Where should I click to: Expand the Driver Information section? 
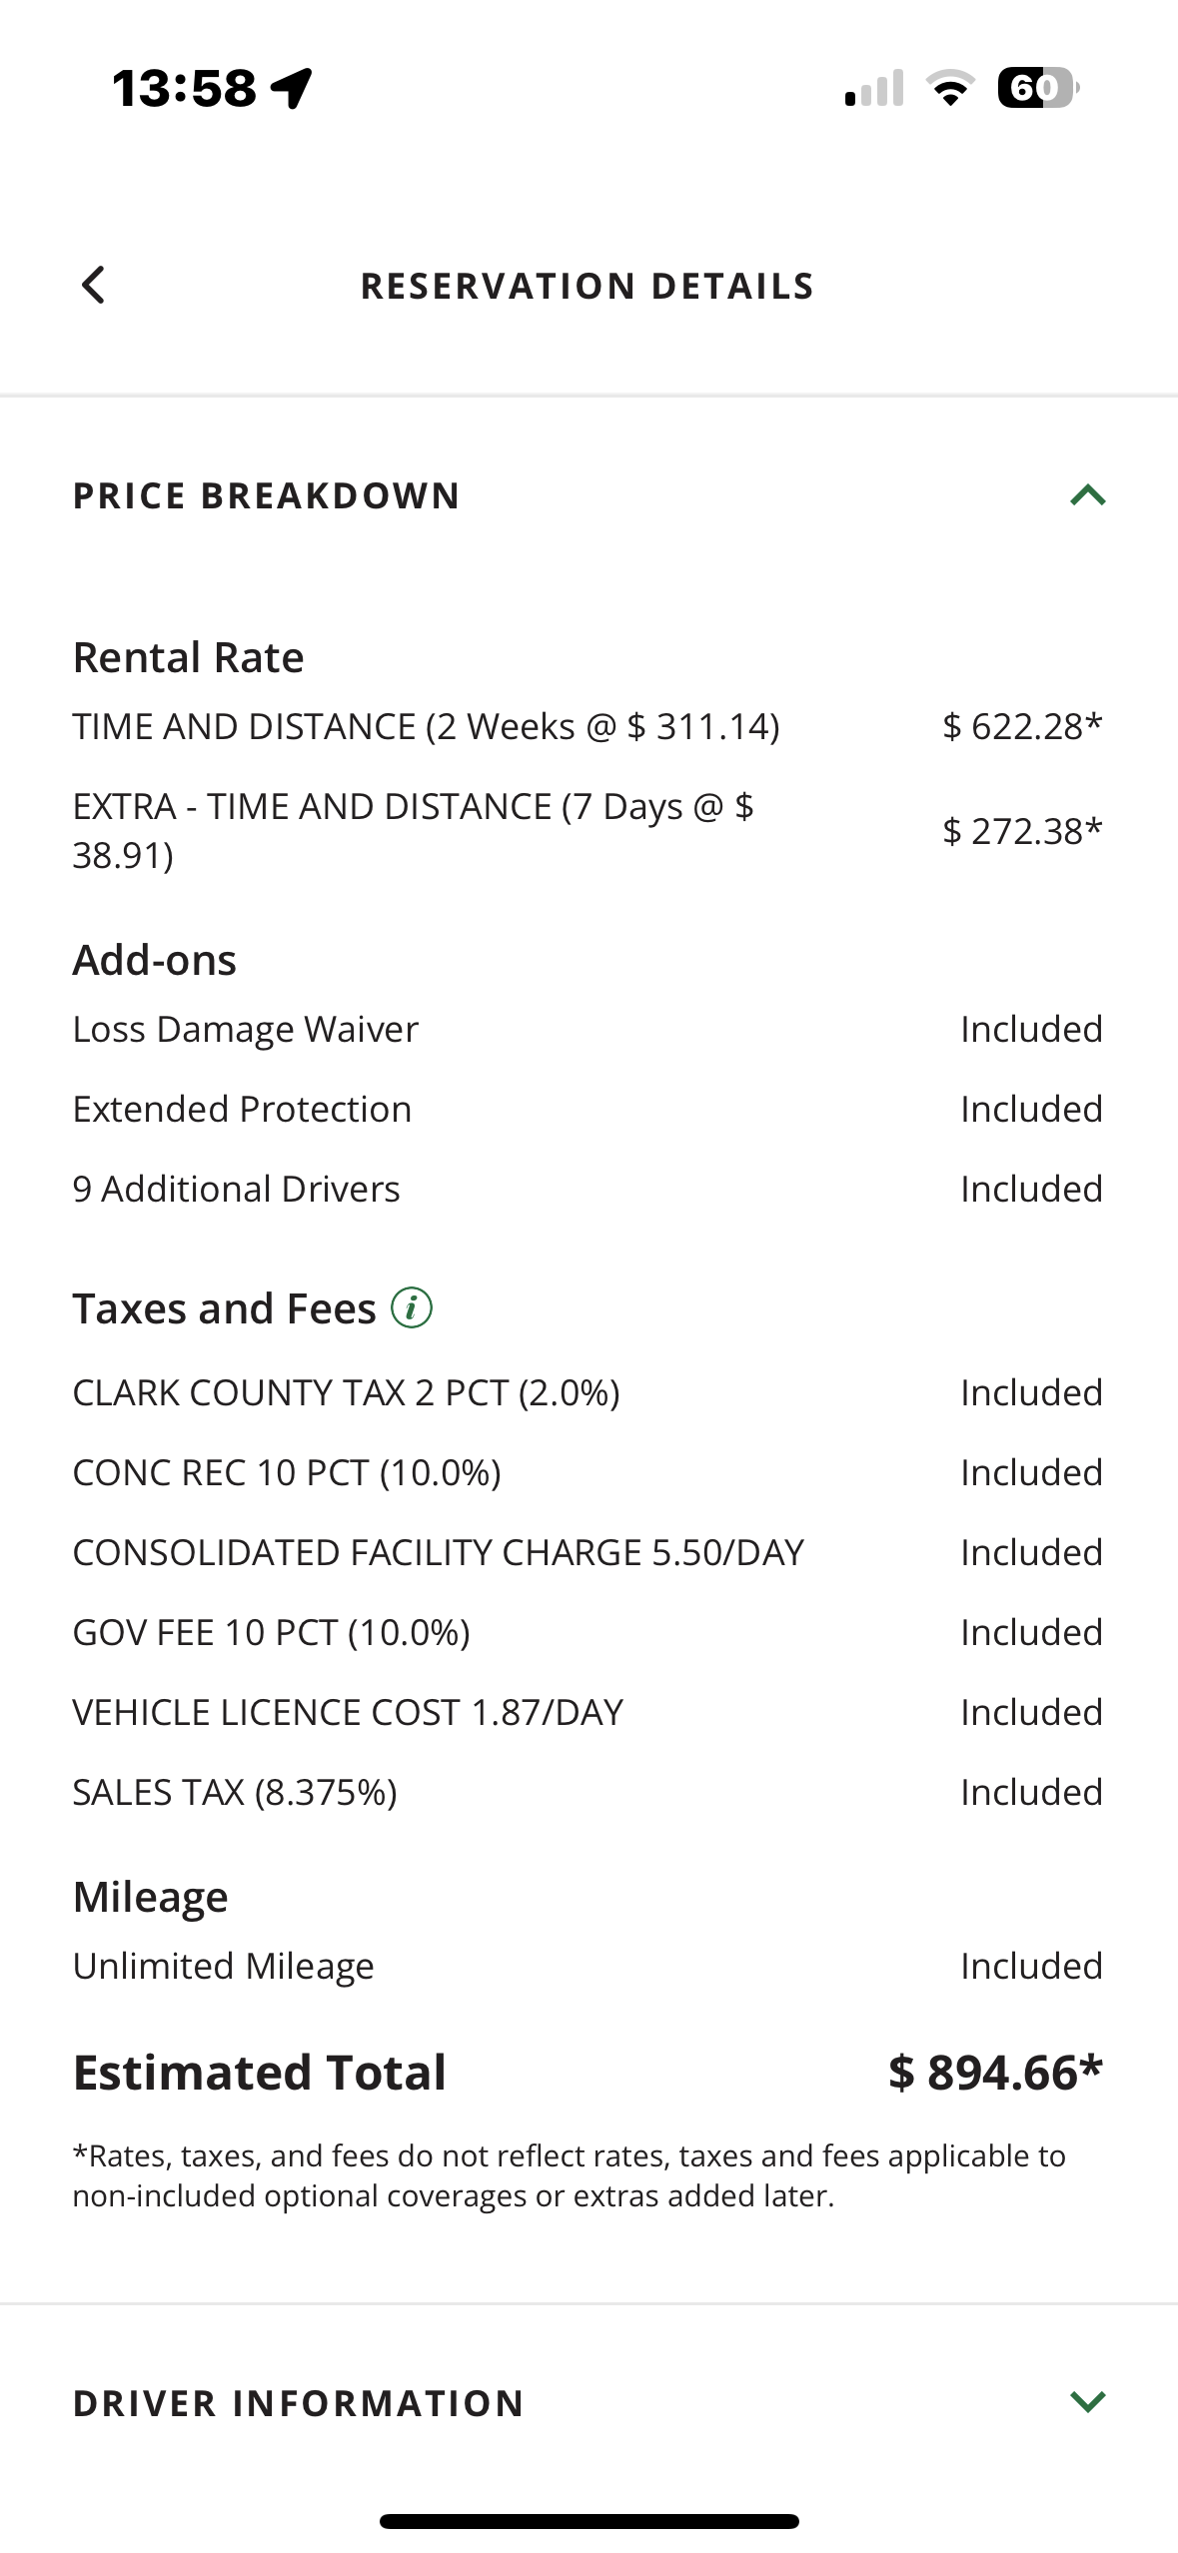(x=1087, y=2401)
